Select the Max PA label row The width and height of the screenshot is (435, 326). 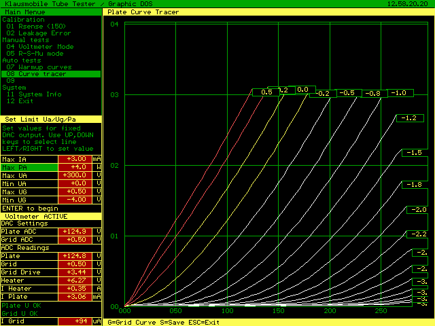click(x=29, y=168)
